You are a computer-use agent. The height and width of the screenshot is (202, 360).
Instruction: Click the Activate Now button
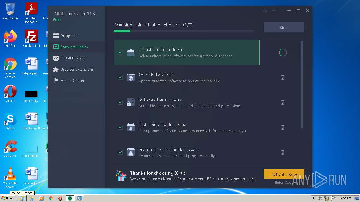pos(284,174)
